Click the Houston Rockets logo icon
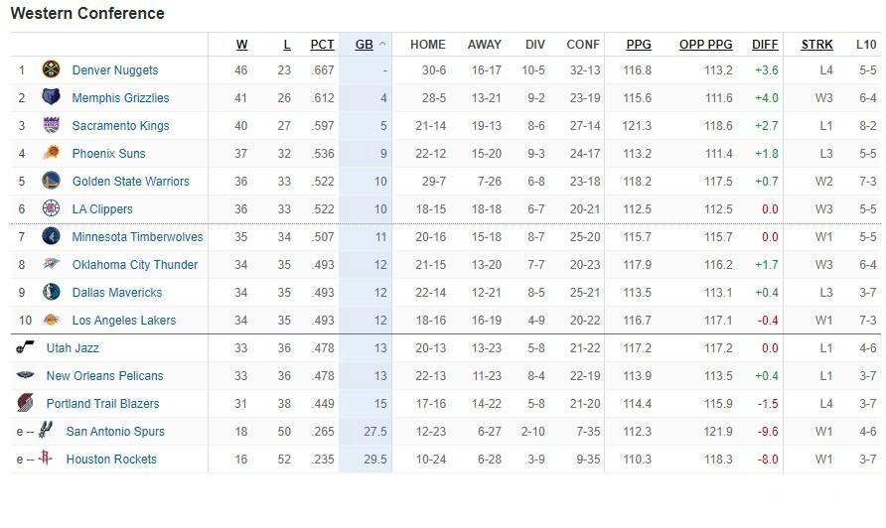This screenshot has height=528, width=886. click(x=45, y=460)
